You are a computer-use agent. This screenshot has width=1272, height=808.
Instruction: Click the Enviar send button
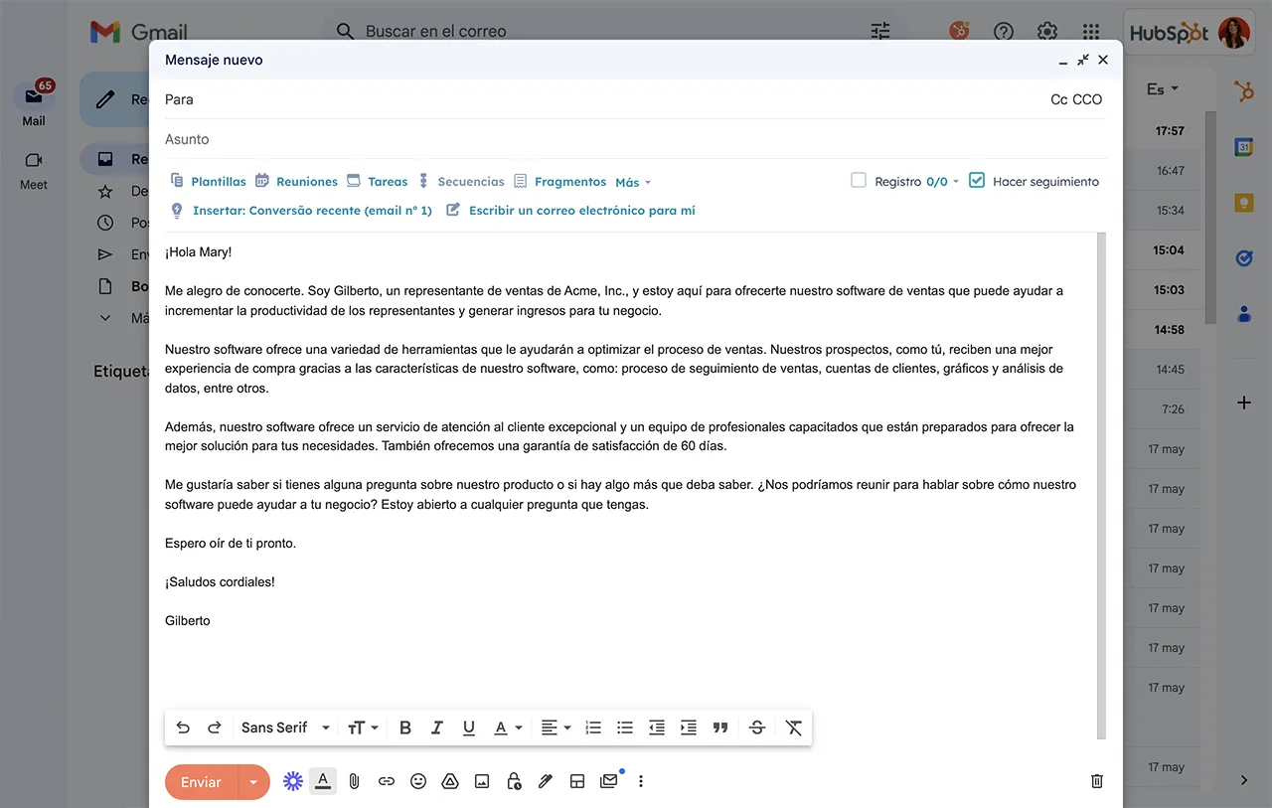(203, 781)
